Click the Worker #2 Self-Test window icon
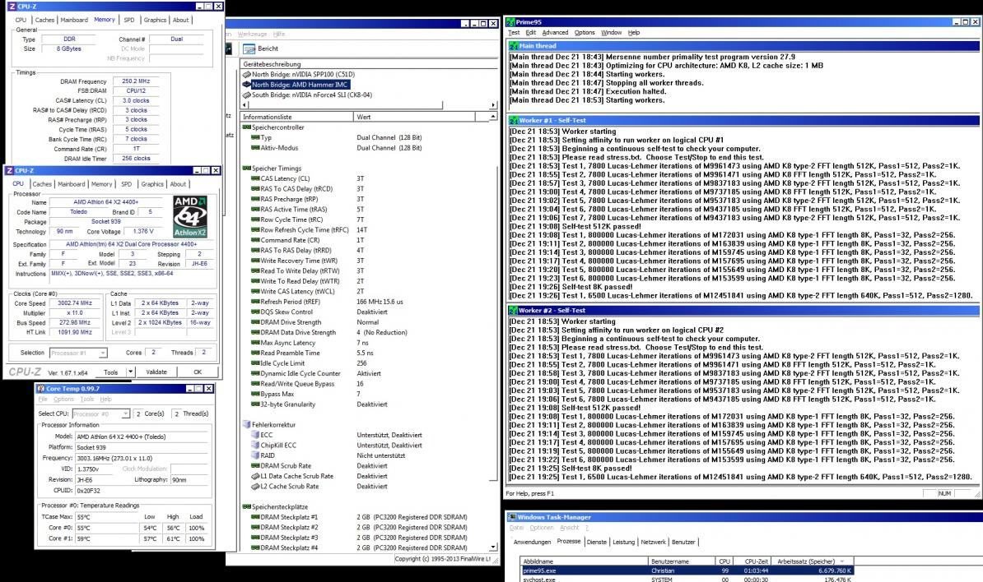983x582 pixels. pos(514,311)
